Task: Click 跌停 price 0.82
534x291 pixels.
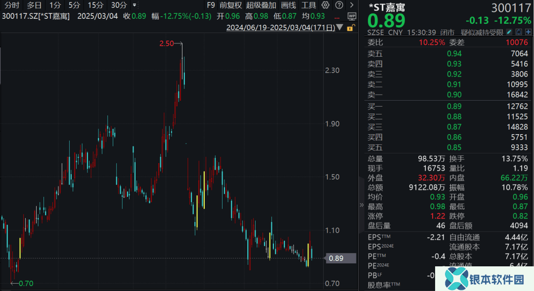Action: 520,217
